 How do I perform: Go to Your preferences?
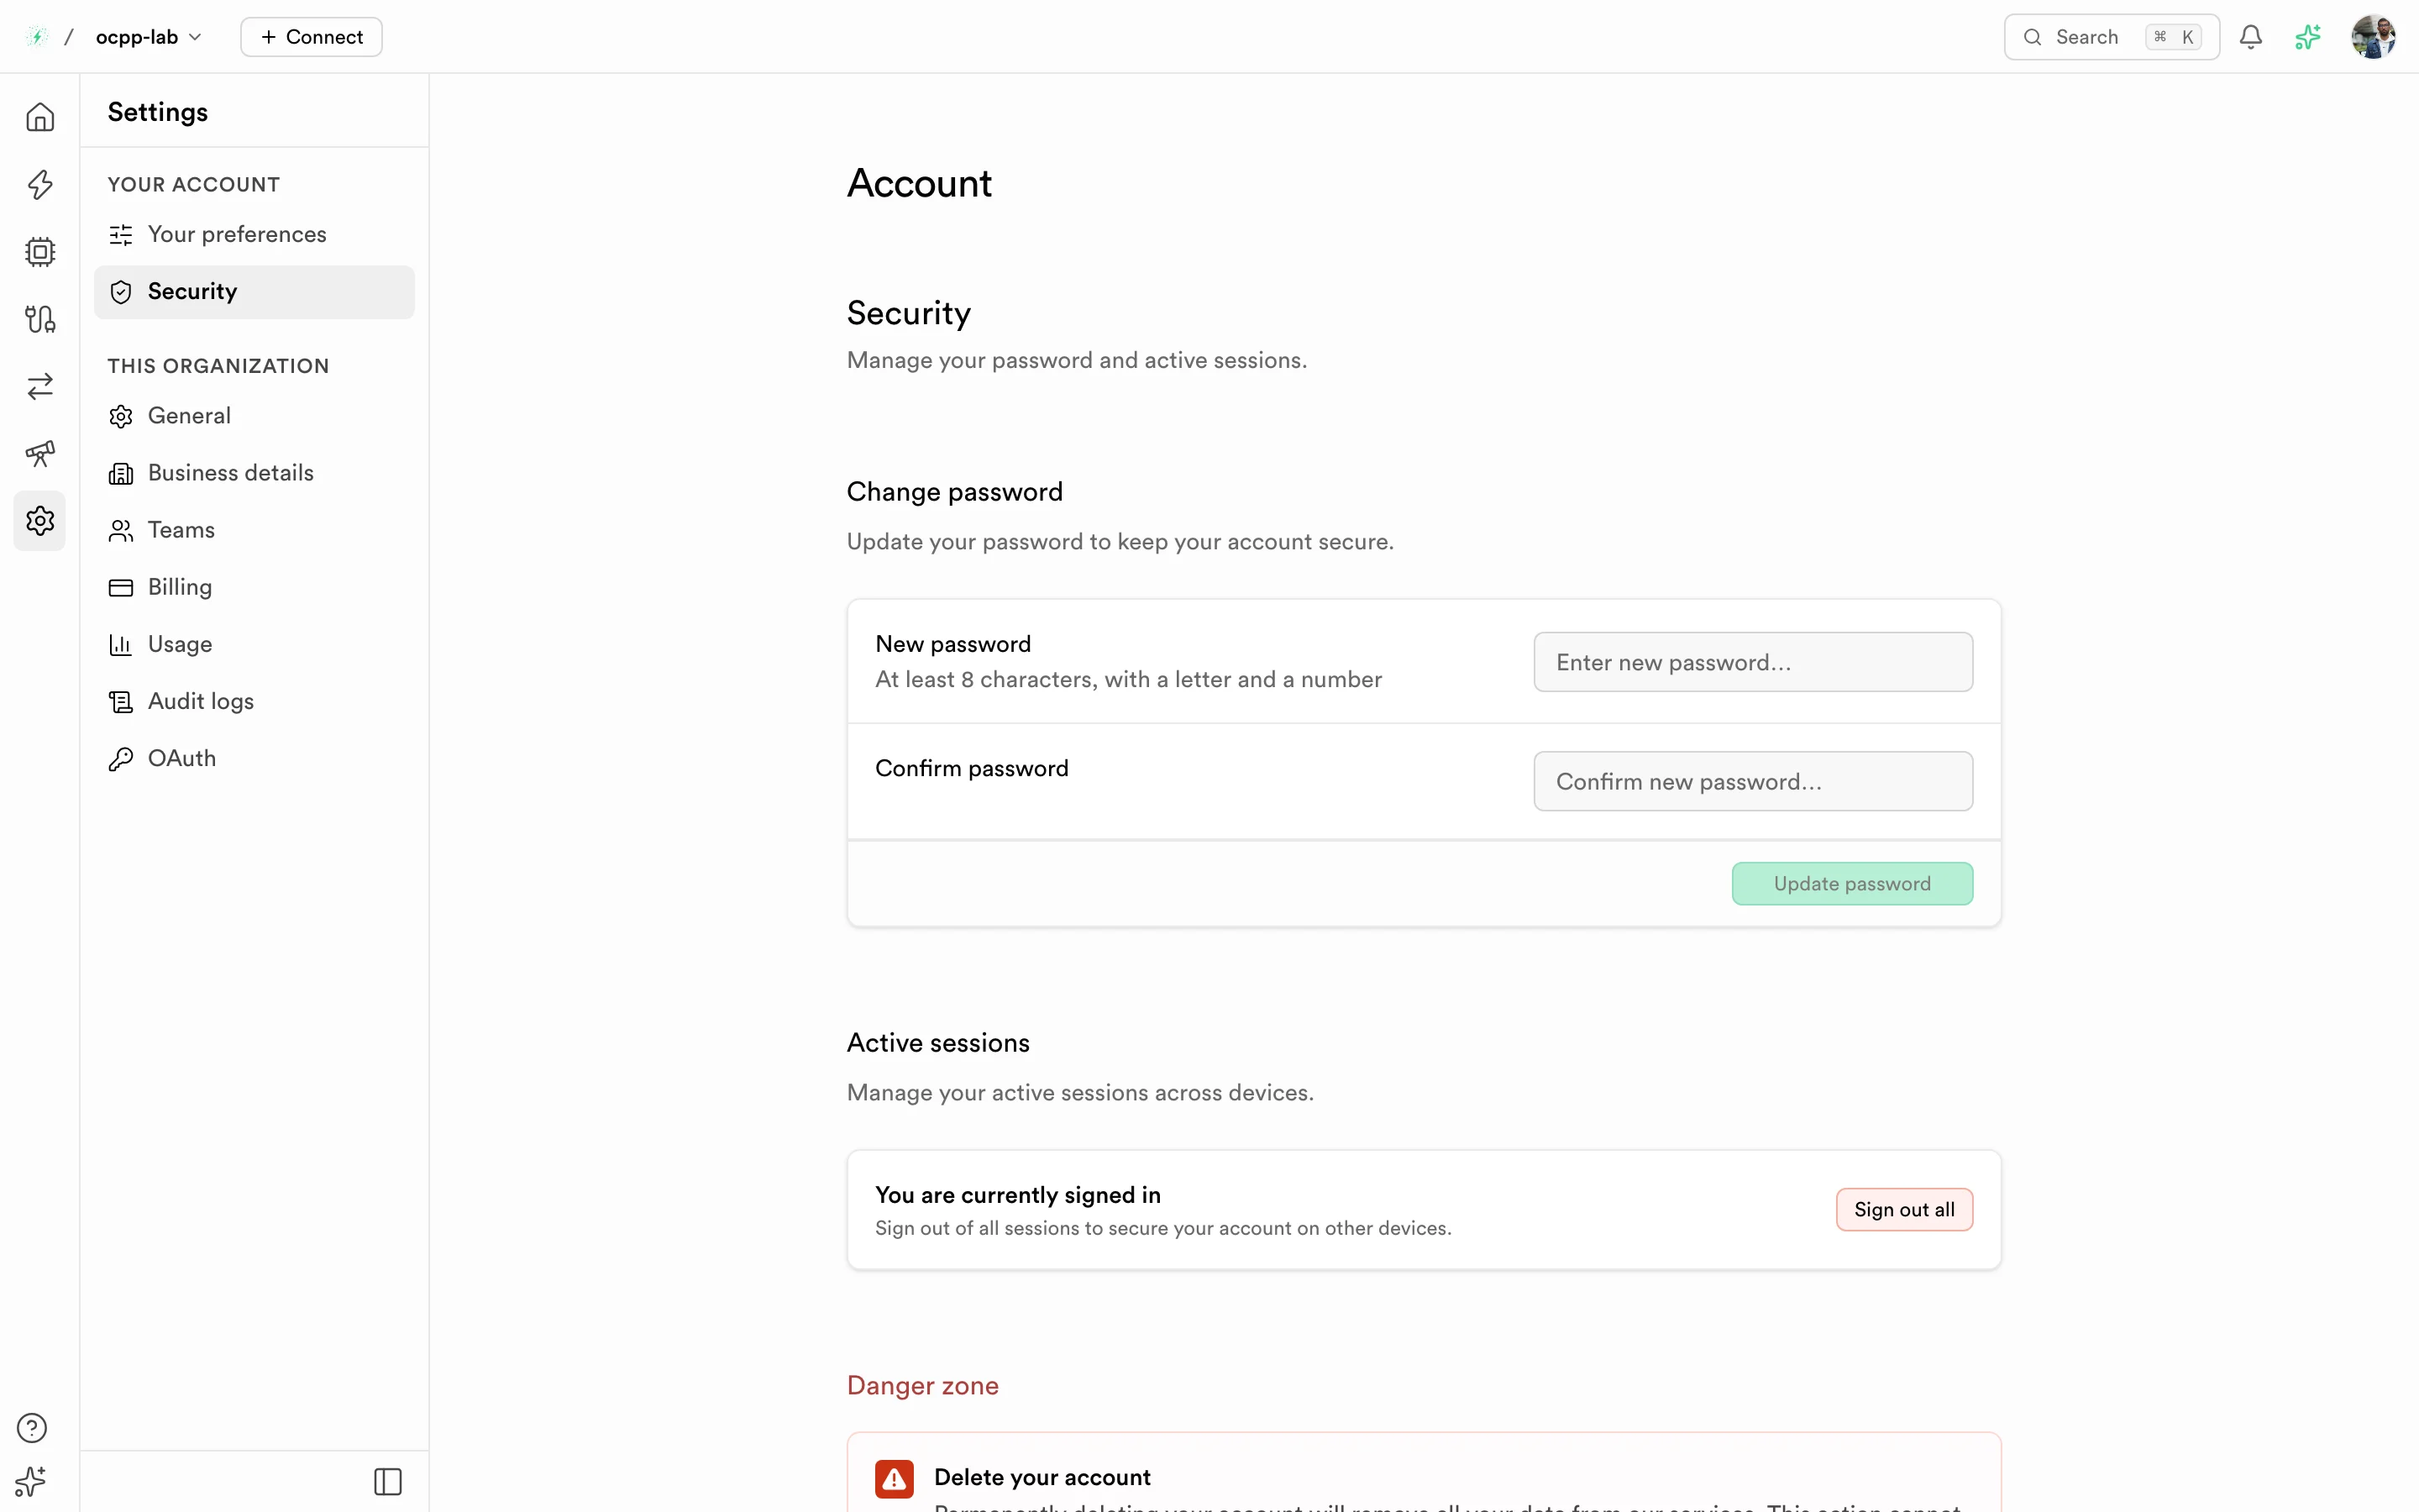point(254,234)
